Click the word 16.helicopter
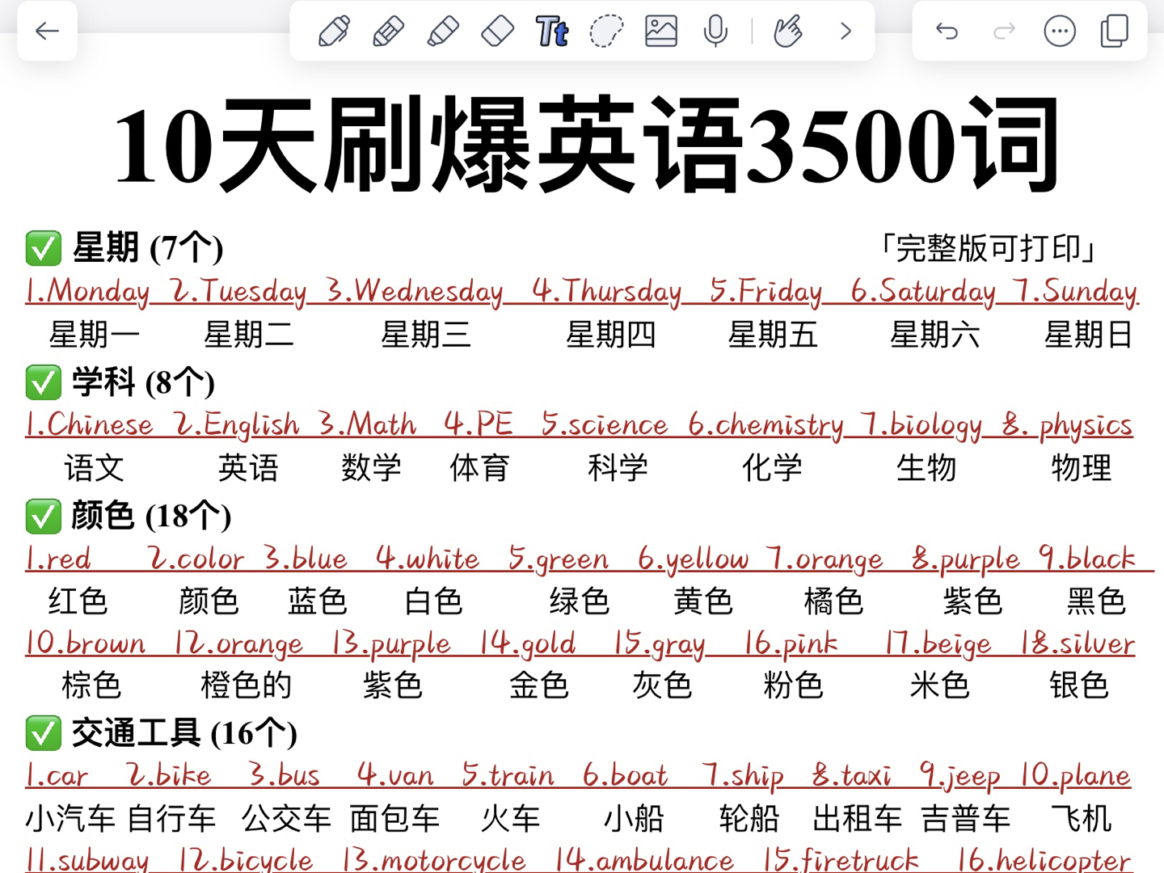This screenshot has height=873, width=1164. pyautogui.click(x=1044, y=859)
